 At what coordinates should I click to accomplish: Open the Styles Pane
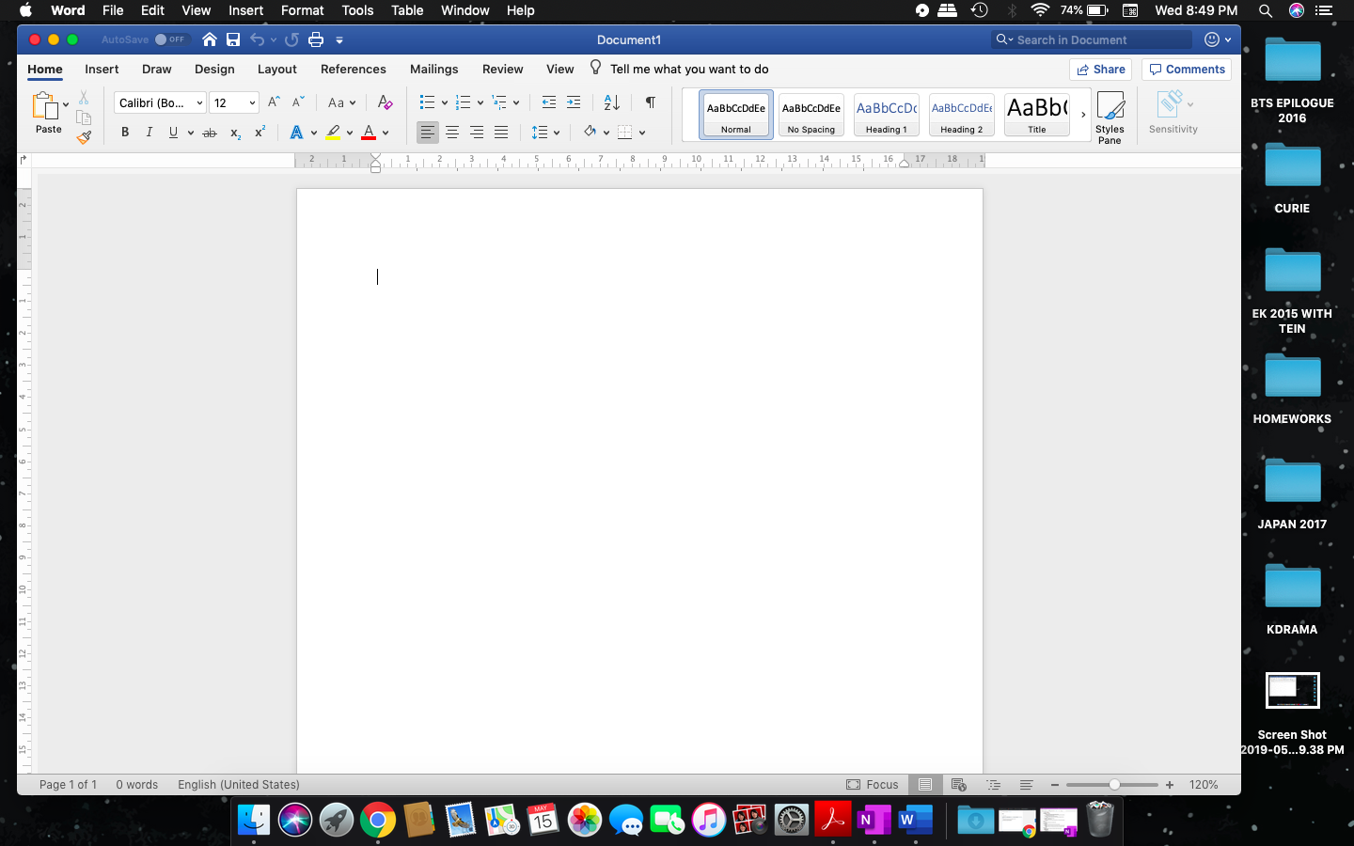1110,115
